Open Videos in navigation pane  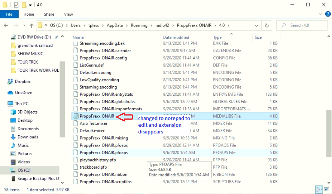pyautogui.click(x=24, y=162)
